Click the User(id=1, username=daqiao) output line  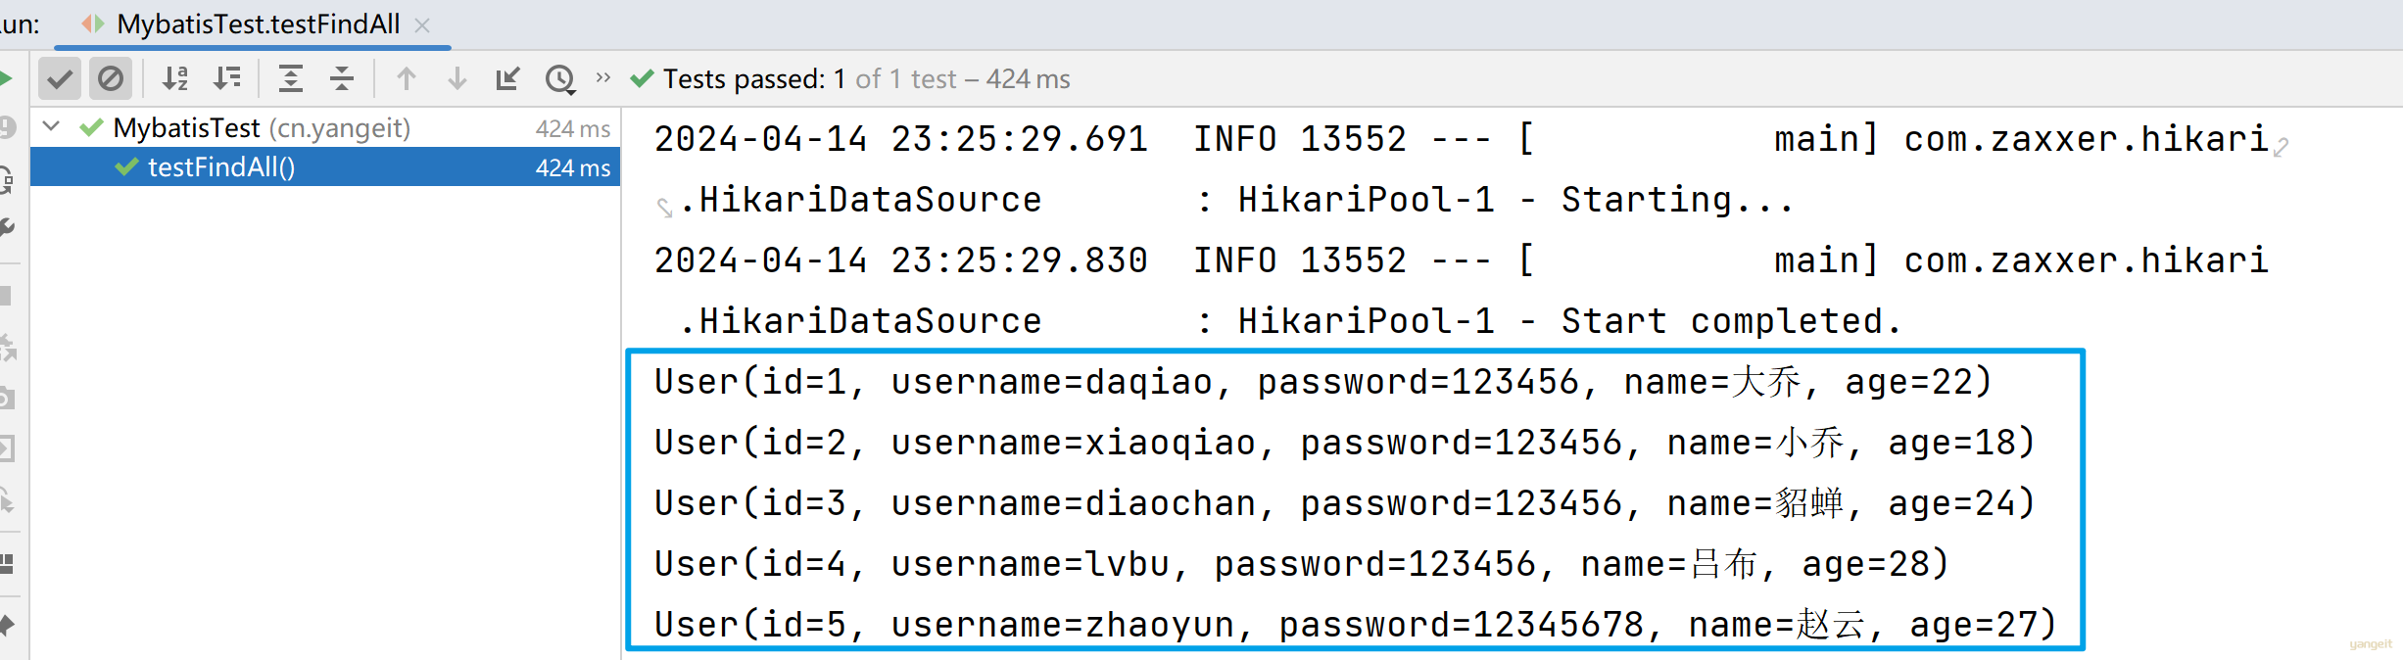tap(1322, 382)
